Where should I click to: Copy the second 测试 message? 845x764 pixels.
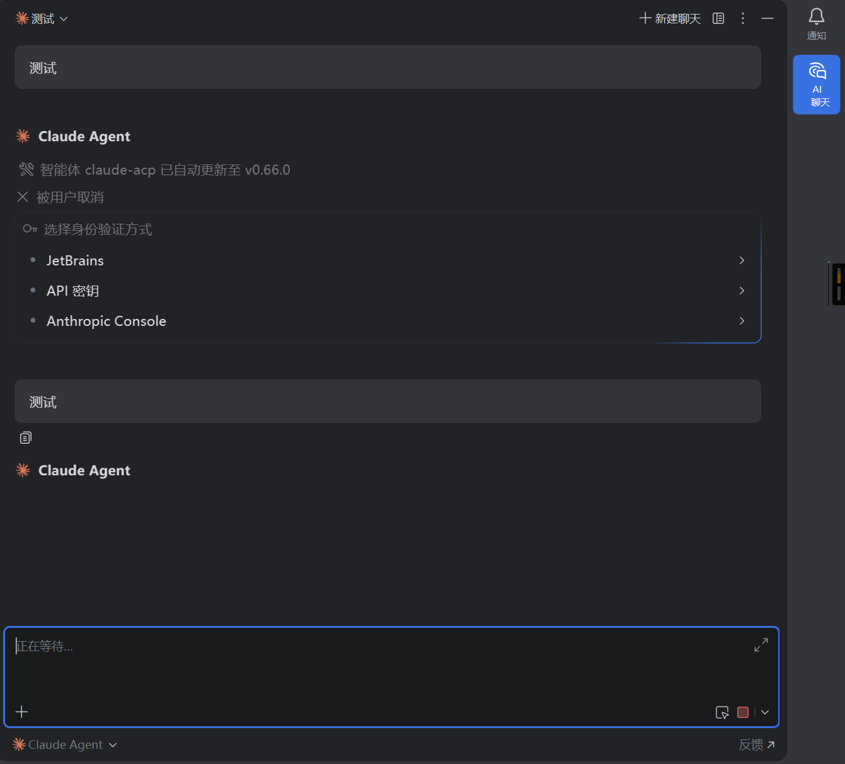25,437
